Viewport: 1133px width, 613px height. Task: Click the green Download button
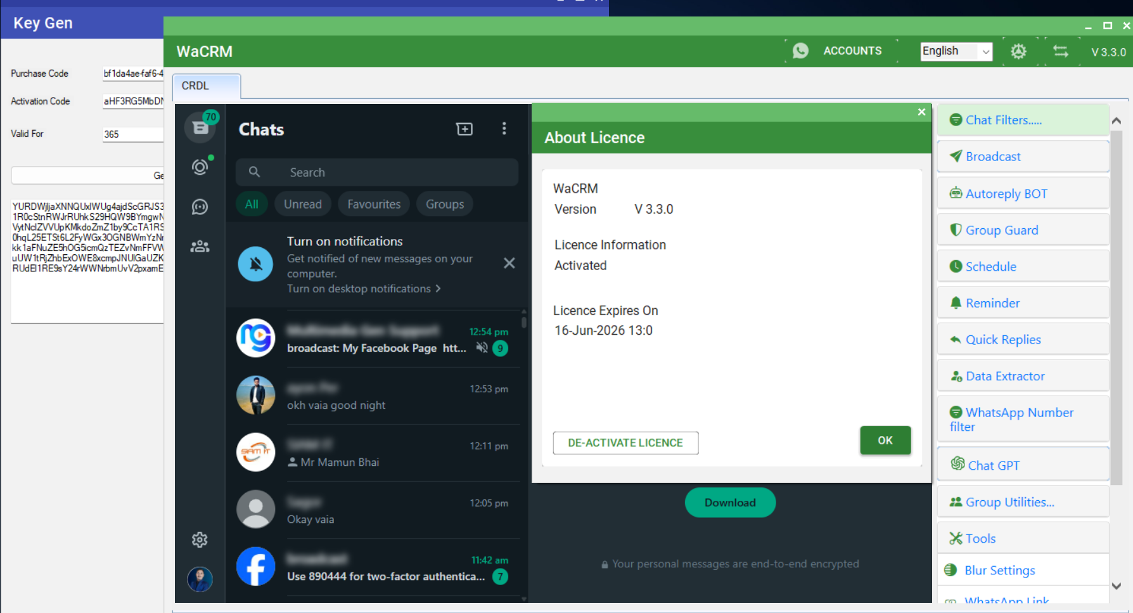point(730,503)
